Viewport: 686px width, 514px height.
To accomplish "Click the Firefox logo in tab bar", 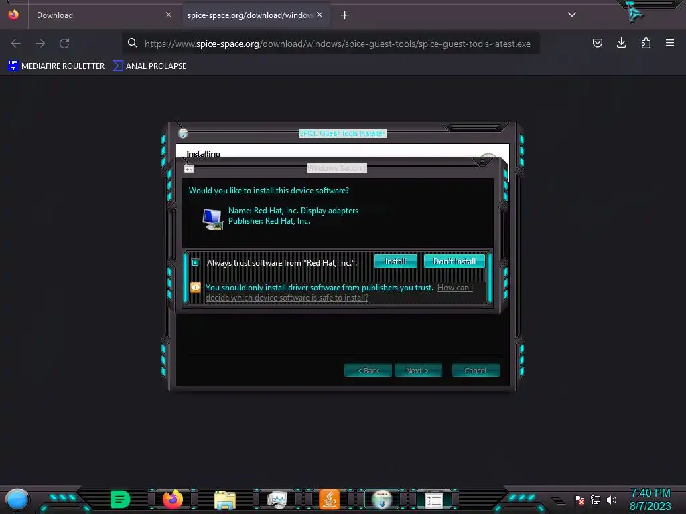I will tap(13, 15).
